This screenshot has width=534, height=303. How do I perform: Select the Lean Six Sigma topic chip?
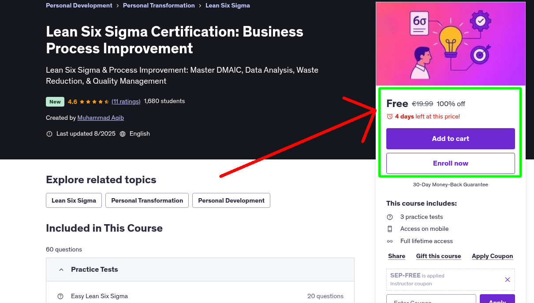click(74, 200)
